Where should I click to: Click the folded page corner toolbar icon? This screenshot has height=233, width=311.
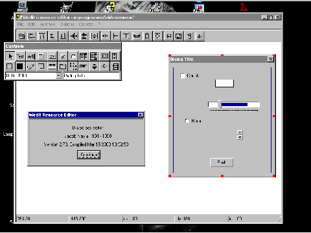(x=189, y=36)
